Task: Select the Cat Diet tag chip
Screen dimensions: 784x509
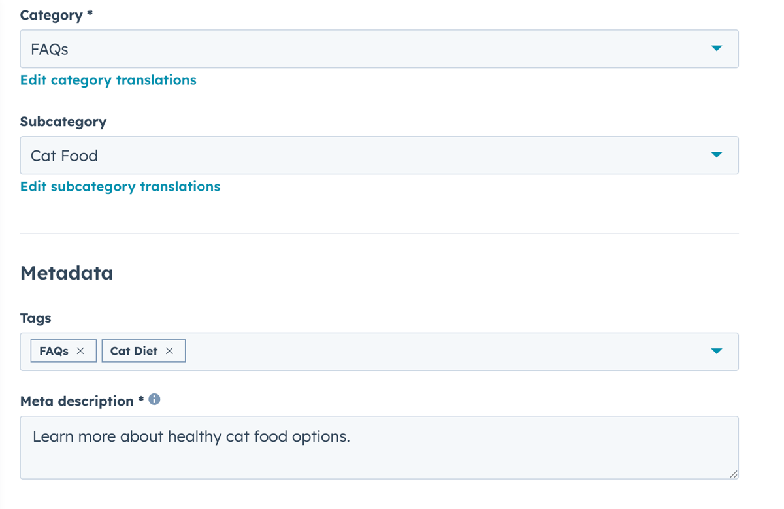Action: pyautogui.click(x=134, y=350)
